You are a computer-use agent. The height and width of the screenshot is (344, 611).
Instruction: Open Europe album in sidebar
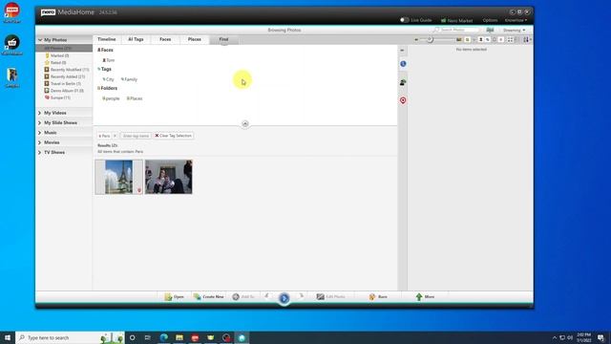tap(60, 97)
